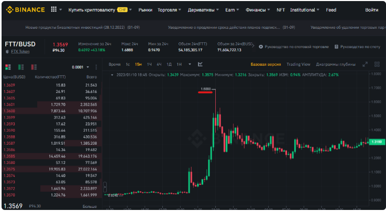Image resolution: width=386 pixels, height=211 pixels.
Task: Select 1Н chart interval
Action: click(x=179, y=64)
